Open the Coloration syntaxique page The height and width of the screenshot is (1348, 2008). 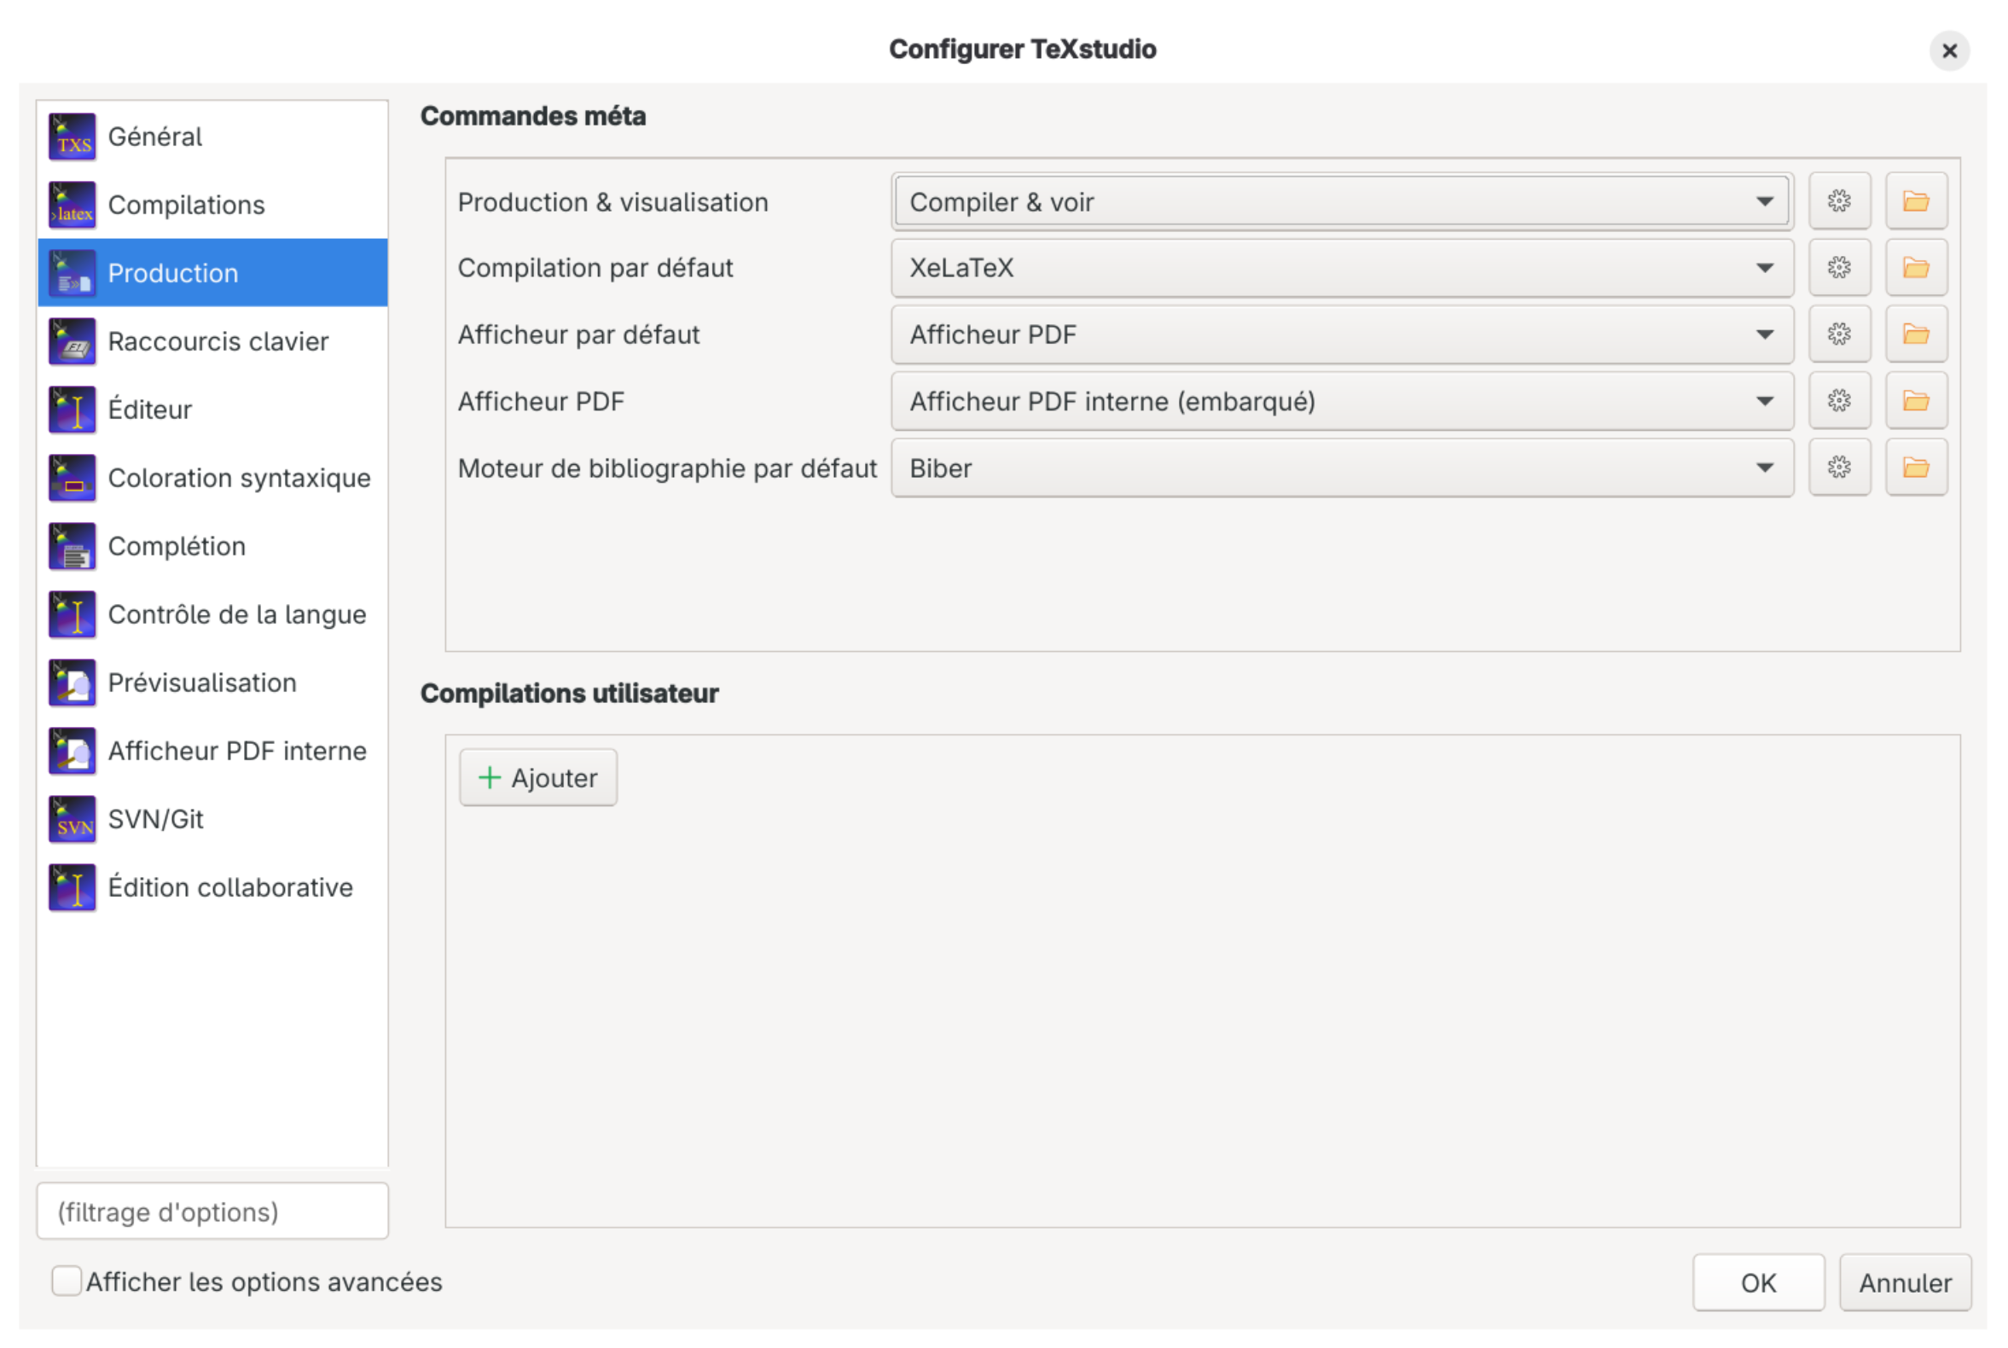(212, 478)
